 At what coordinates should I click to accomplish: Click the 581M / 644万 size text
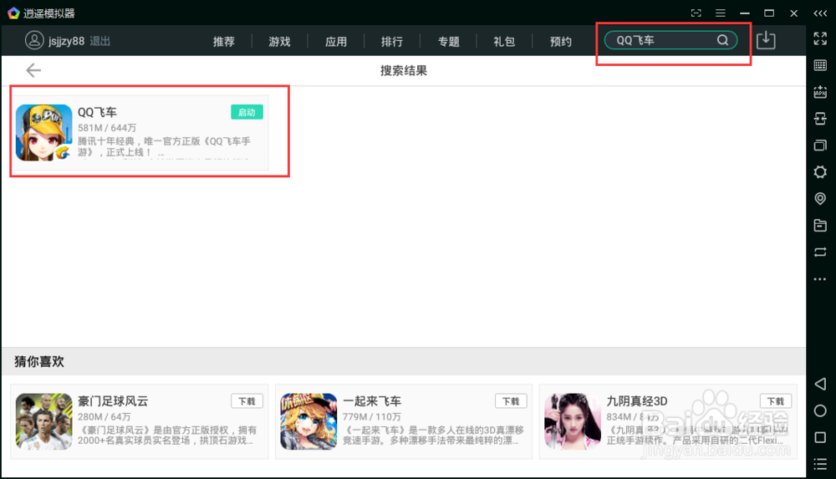pos(107,128)
